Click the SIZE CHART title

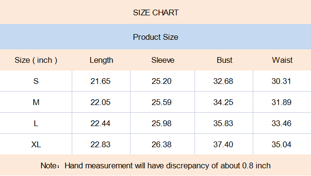(155, 12)
